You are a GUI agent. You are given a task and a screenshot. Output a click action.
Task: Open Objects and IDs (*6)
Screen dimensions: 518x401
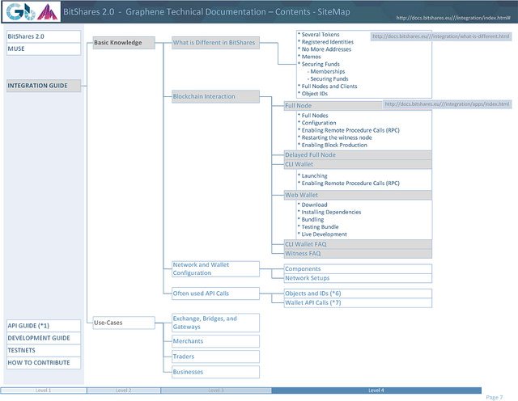click(358, 293)
